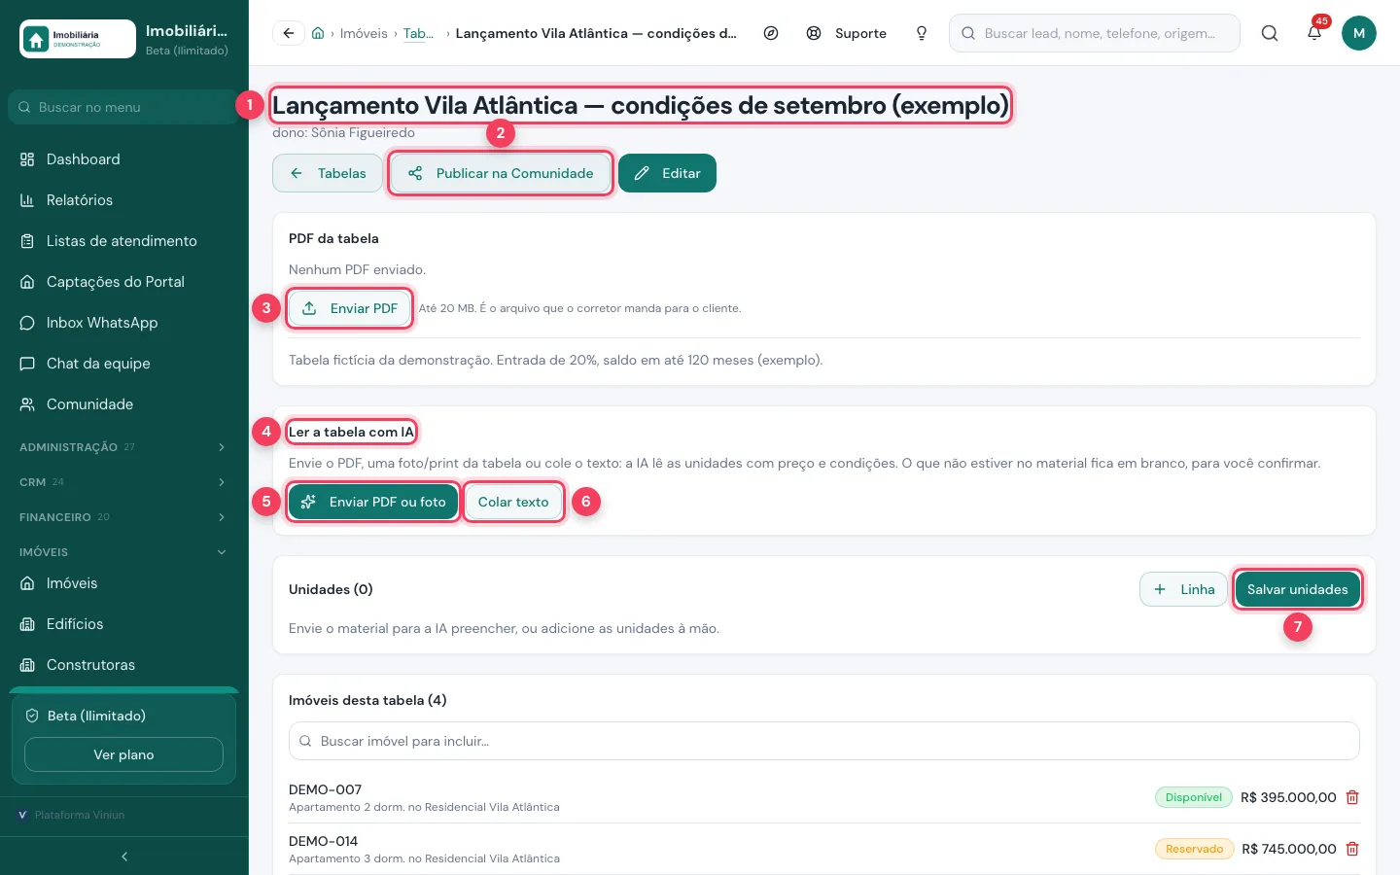Image resolution: width=1400 pixels, height=875 pixels.
Task: Click the back arrow in the top bar
Action: pos(289,33)
